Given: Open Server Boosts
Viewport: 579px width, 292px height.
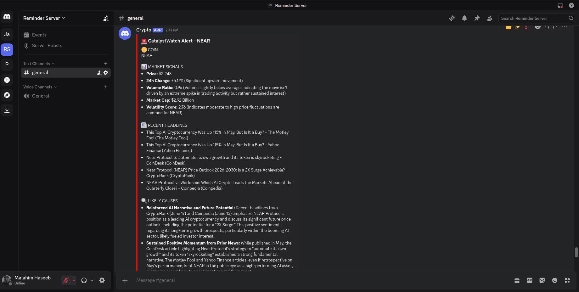Looking at the screenshot, I should tap(66, 46).
